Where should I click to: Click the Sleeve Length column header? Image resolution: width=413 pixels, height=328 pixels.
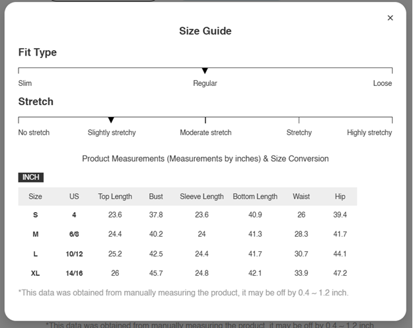tap(202, 196)
